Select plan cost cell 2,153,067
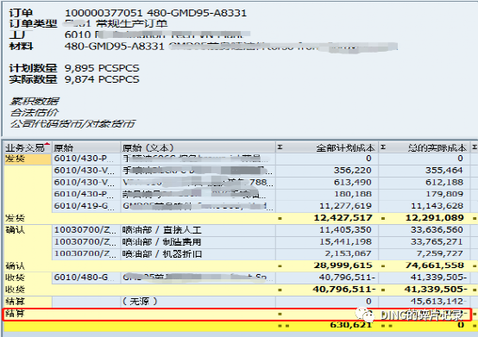Screen dimensions: 478x337 point(348,253)
